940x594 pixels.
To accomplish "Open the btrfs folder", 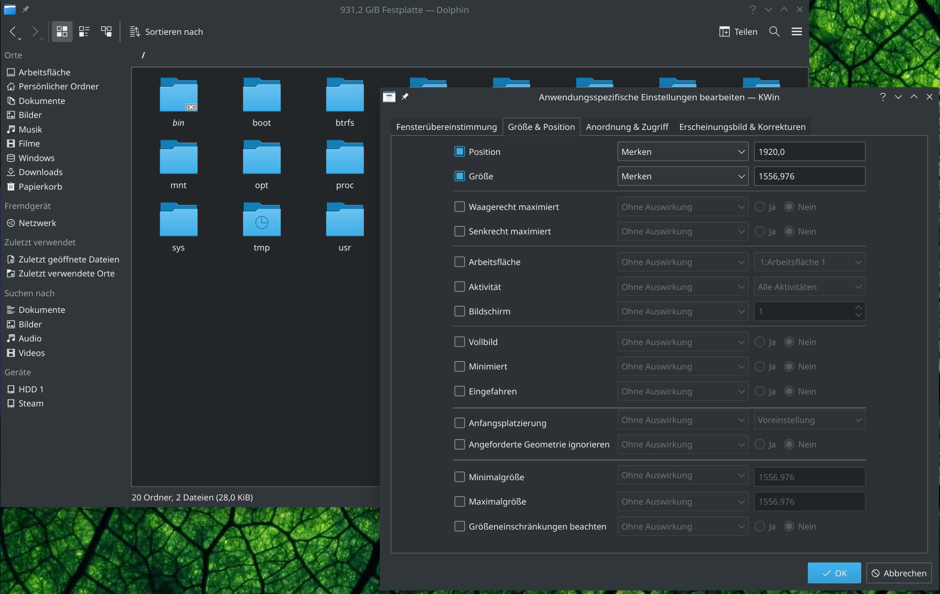I will click(x=345, y=102).
